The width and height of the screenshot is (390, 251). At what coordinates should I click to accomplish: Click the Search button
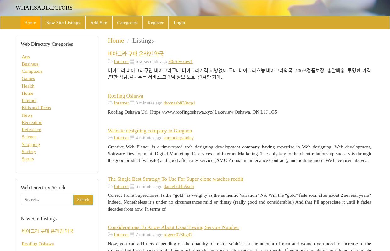pyautogui.click(x=83, y=200)
